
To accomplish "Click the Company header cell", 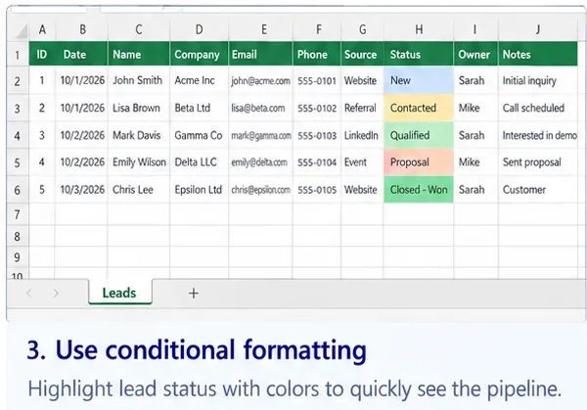I will pyautogui.click(x=200, y=54).
